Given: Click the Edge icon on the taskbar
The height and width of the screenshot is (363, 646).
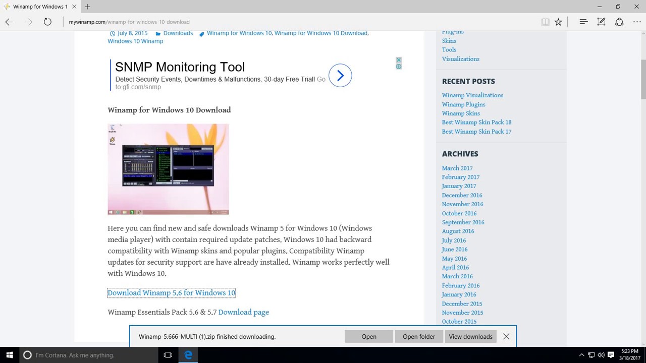Looking at the screenshot, I should (x=188, y=355).
